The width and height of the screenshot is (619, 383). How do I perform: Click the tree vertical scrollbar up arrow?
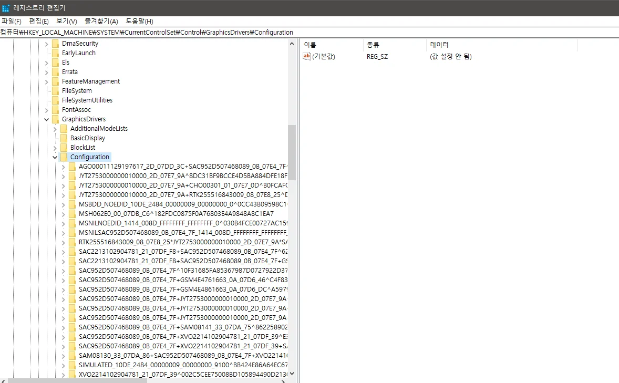click(292, 44)
